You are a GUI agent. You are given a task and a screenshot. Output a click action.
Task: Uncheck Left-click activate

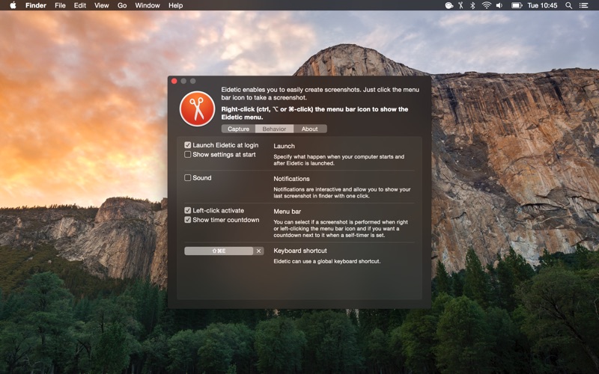[188, 210]
